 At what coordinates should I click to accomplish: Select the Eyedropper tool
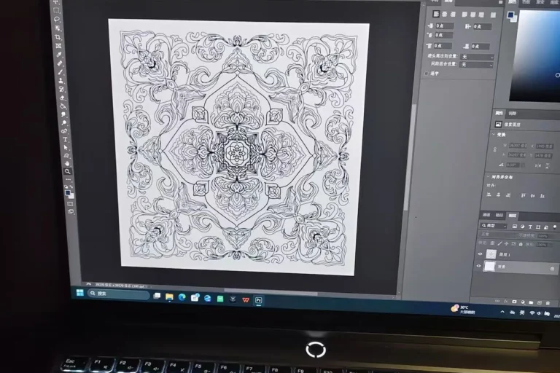pyautogui.click(x=59, y=55)
